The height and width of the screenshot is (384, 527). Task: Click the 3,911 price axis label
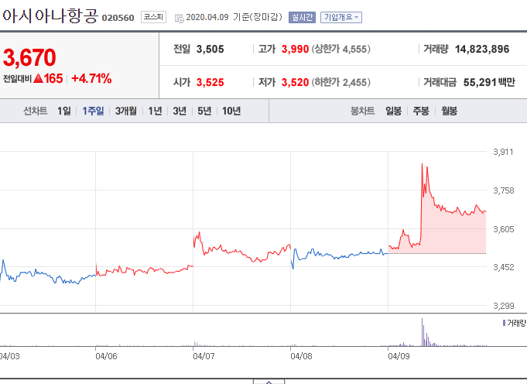click(503, 152)
